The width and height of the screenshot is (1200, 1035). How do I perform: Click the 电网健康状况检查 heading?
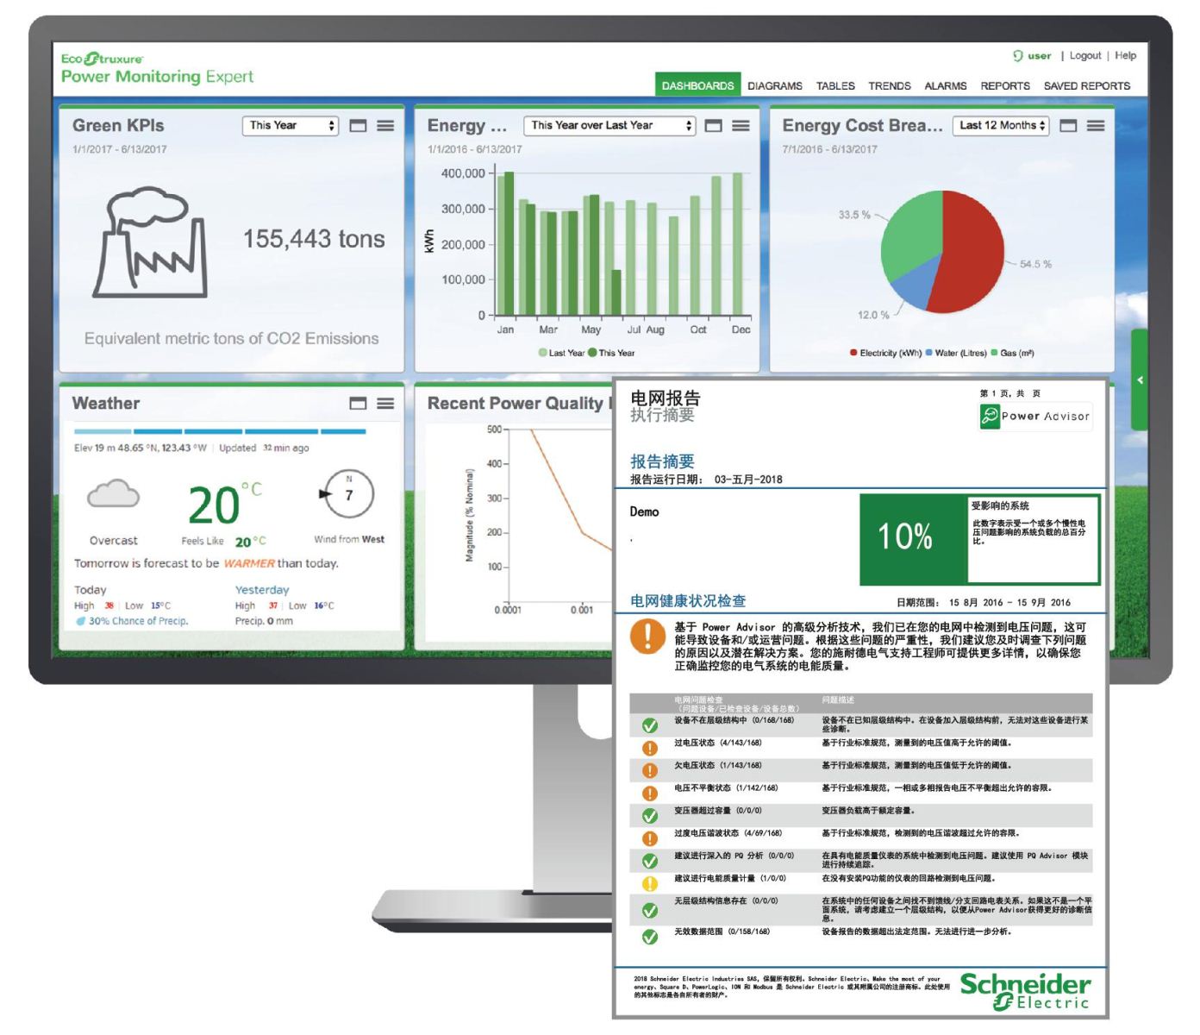[x=688, y=601]
